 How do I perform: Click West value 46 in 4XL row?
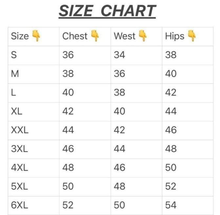[119, 168]
